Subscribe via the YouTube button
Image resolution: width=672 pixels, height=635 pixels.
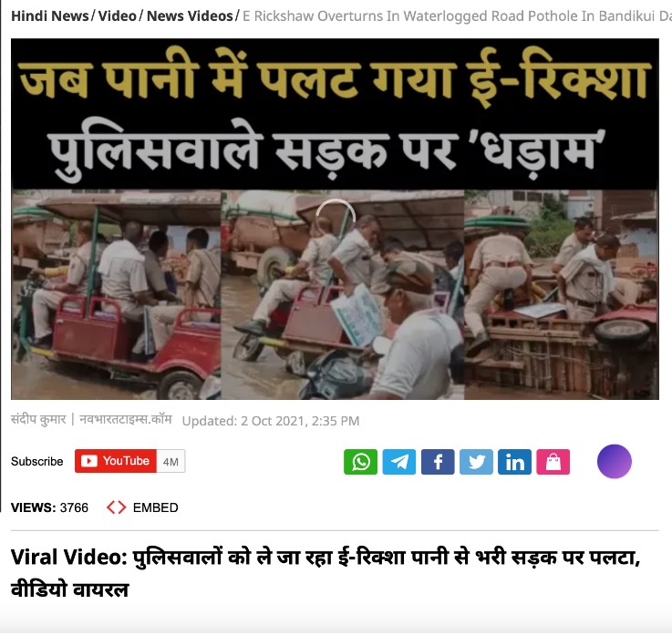click(116, 461)
